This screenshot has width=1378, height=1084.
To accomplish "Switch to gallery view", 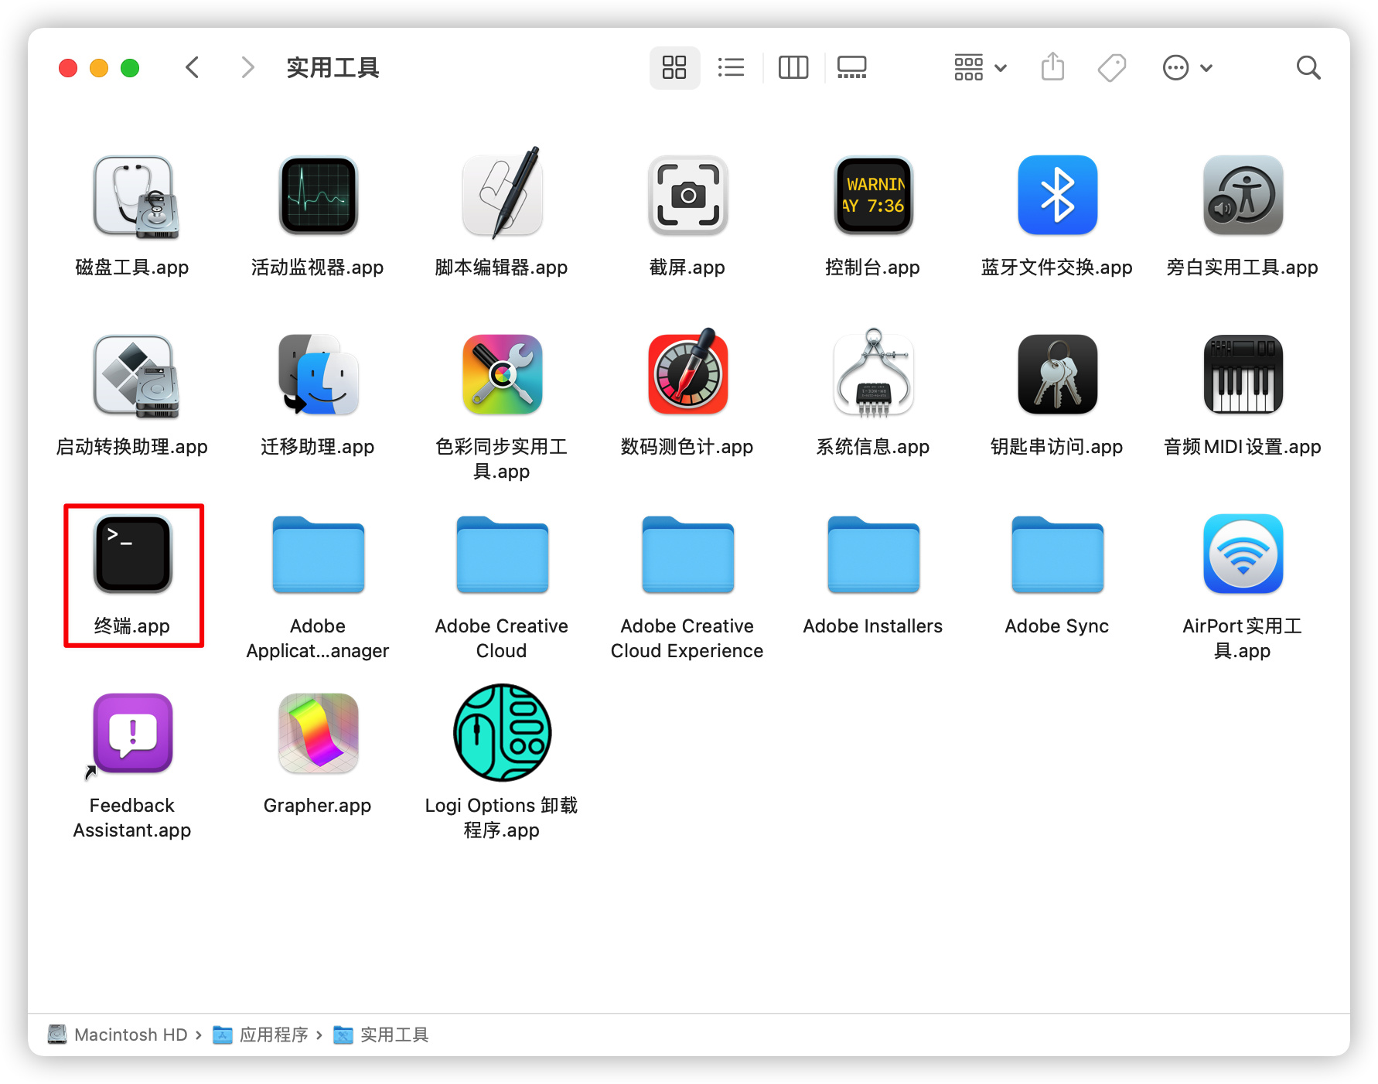I will coord(851,67).
